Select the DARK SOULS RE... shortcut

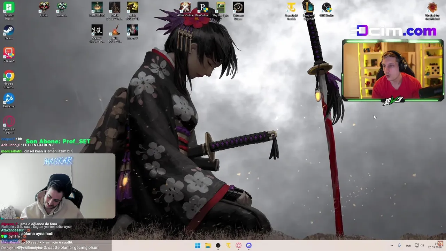[x=115, y=11]
